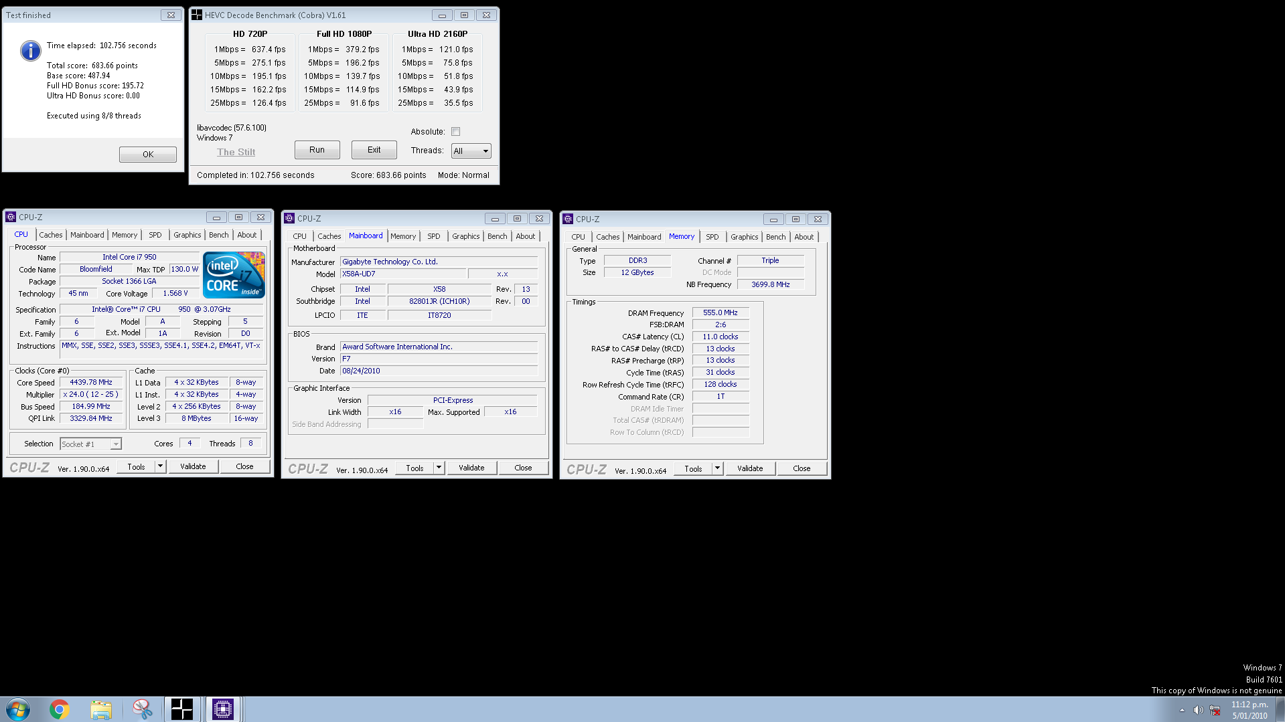Launch Google Chrome from taskbar
This screenshot has width=1285, height=722.
click(x=60, y=709)
